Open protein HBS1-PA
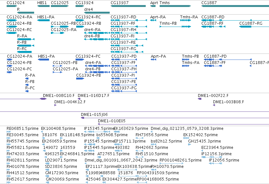 [46, 56]
